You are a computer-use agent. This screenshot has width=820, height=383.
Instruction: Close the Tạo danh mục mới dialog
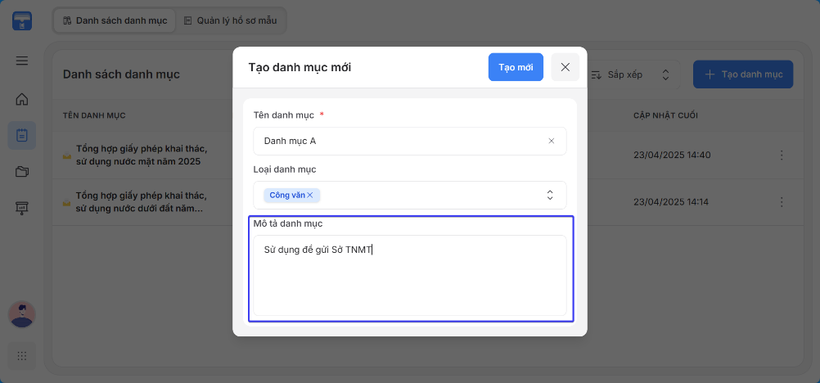click(x=565, y=67)
